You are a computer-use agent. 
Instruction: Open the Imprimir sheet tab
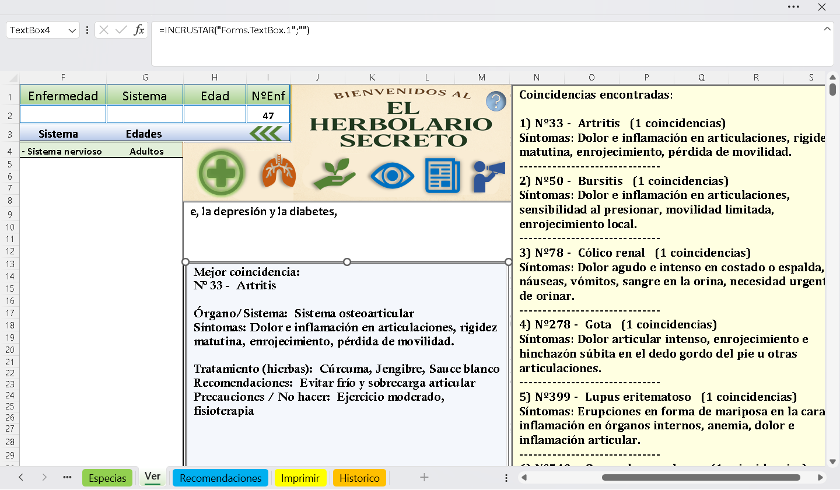pyautogui.click(x=300, y=478)
